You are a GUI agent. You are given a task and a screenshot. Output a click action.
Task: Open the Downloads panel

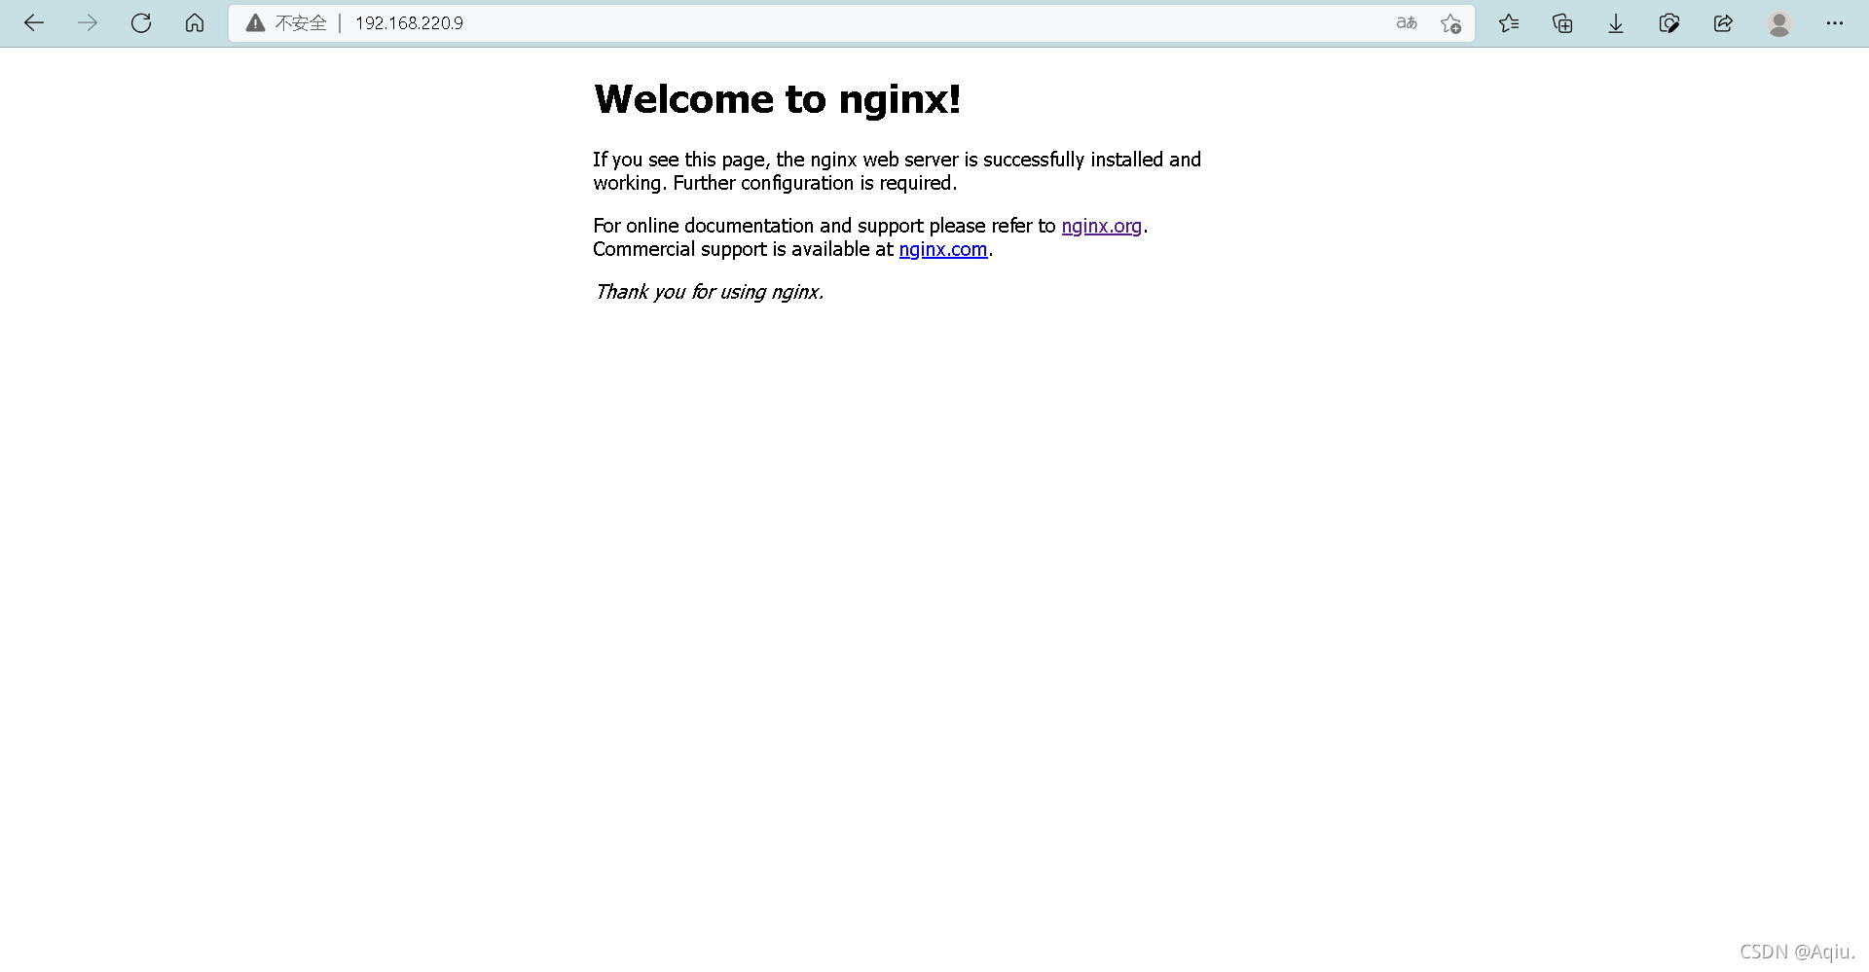pos(1616,23)
